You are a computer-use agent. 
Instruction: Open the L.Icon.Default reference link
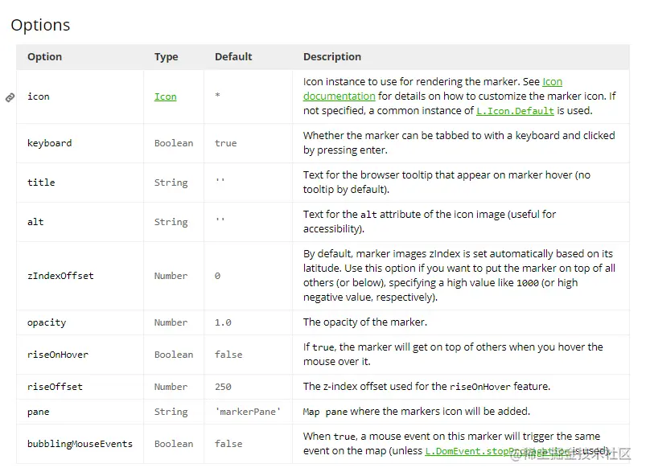pyautogui.click(x=515, y=111)
